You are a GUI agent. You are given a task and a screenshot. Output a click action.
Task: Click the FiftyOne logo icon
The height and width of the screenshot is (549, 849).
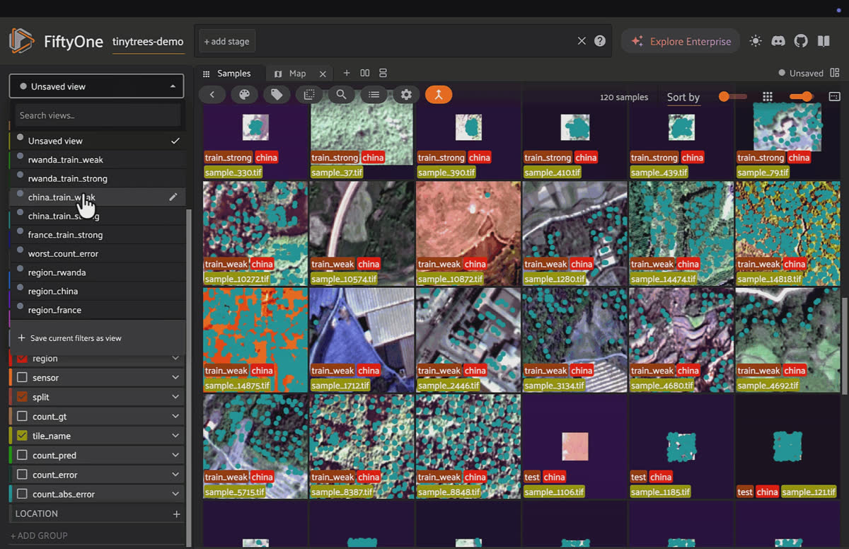point(22,41)
